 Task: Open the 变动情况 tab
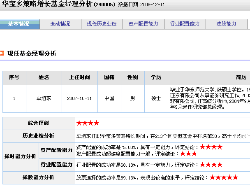tap(60, 24)
